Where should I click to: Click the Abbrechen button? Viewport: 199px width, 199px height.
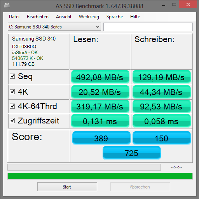point(140,187)
